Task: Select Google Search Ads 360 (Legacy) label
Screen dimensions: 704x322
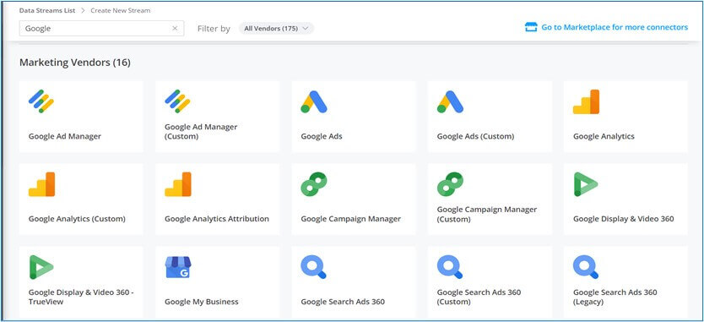Action: point(615,297)
